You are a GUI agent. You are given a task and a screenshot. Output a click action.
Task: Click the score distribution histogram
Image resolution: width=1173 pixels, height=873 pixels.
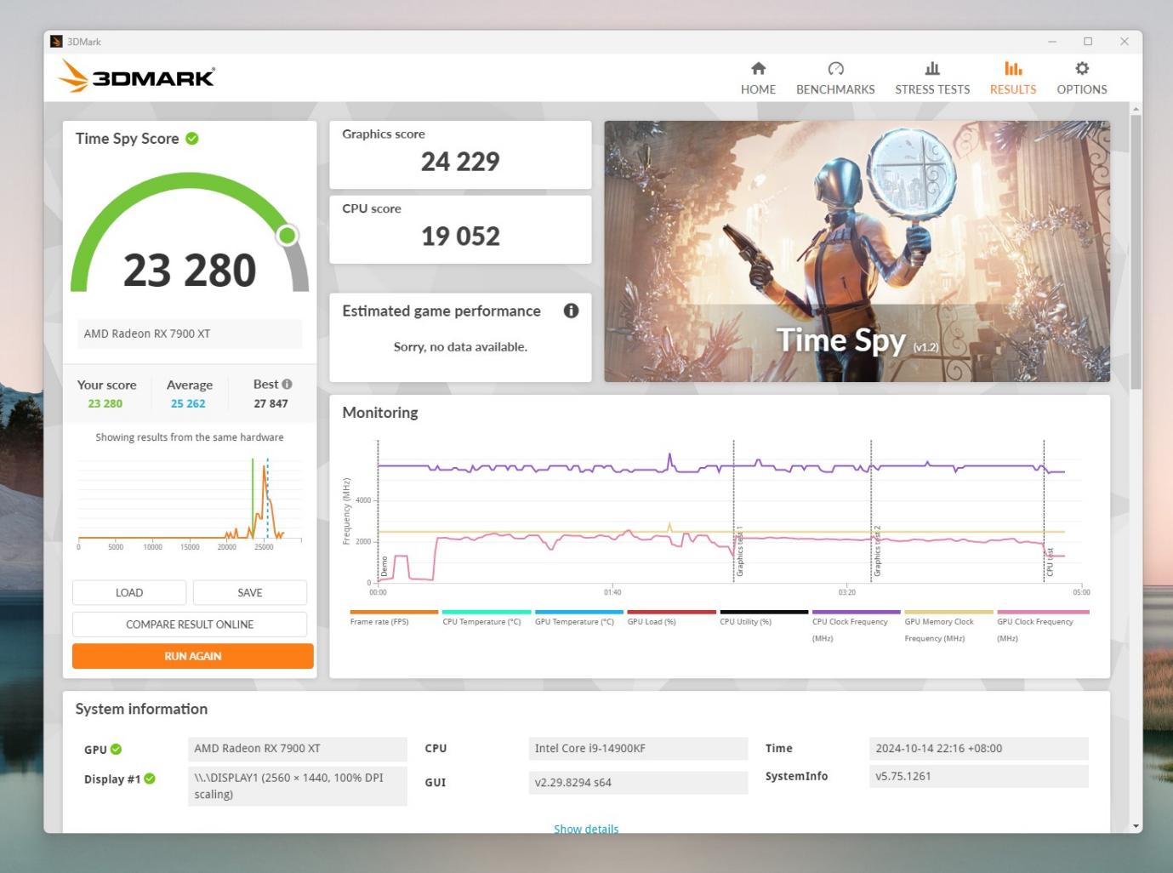pyautogui.click(x=190, y=504)
